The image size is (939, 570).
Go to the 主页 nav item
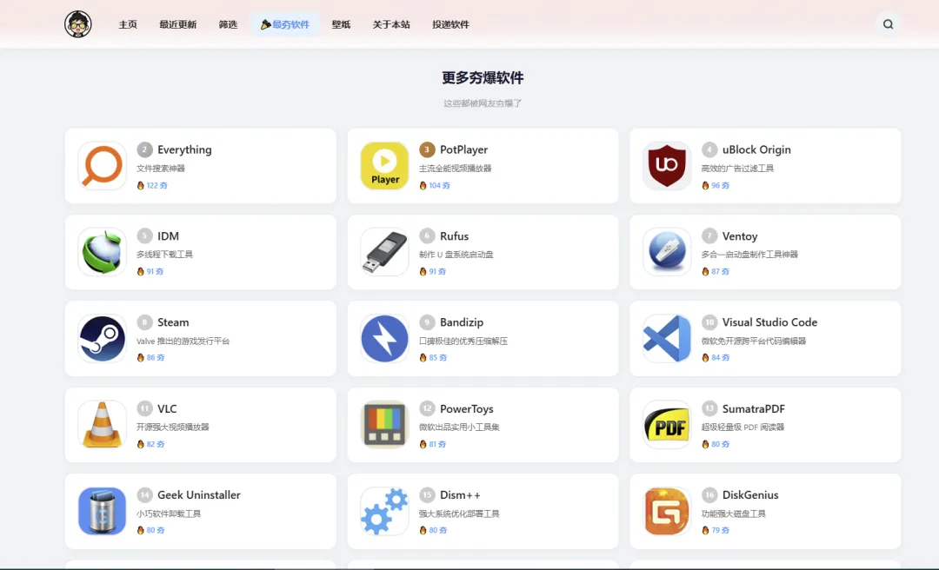tap(128, 24)
